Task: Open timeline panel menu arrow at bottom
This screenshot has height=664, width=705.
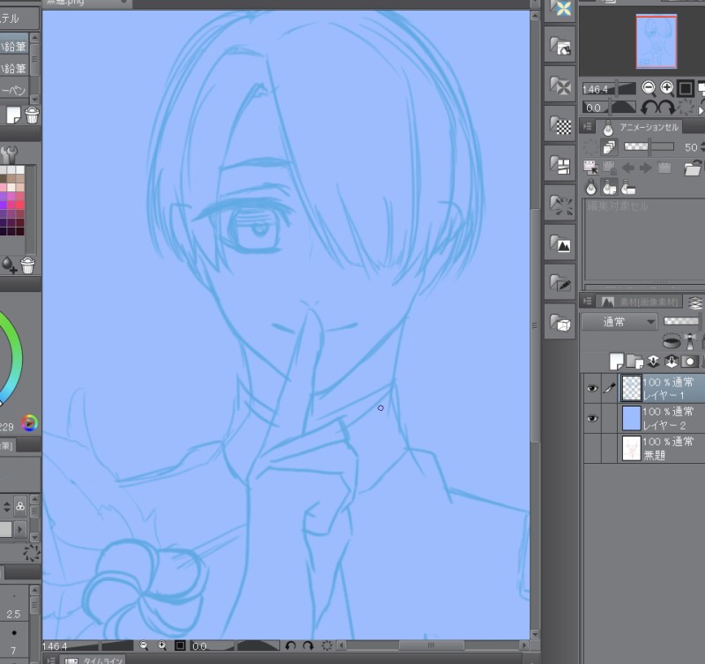Action: click(52, 660)
